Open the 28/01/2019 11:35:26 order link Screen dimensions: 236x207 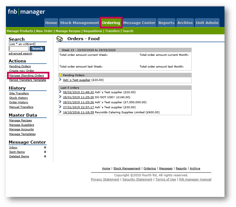click(x=78, y=102)
